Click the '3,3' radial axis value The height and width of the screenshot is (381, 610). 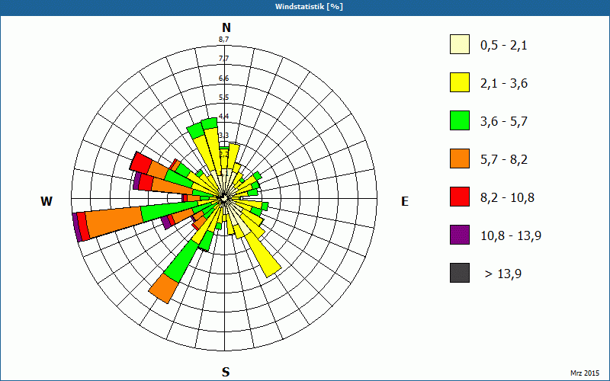(x=223, y=136)
